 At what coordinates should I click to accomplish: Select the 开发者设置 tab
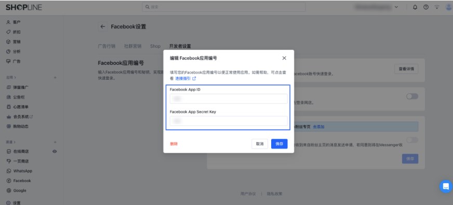180,46
